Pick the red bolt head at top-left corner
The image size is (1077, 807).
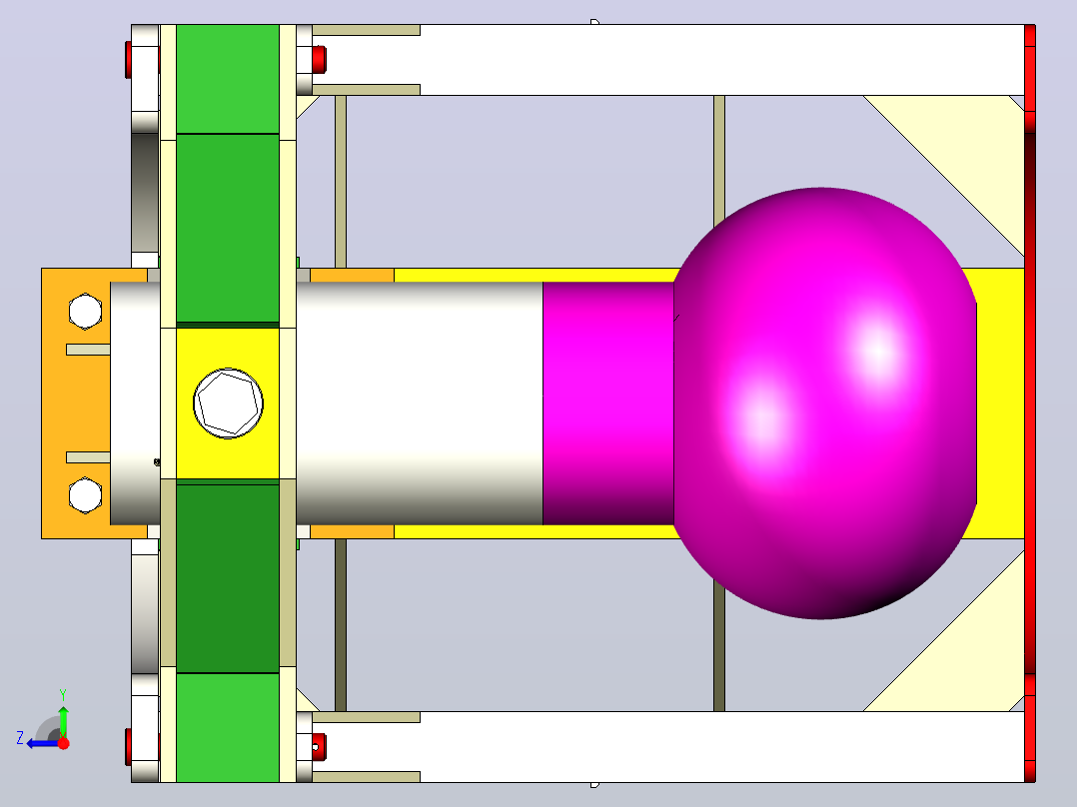coord(128,60)
